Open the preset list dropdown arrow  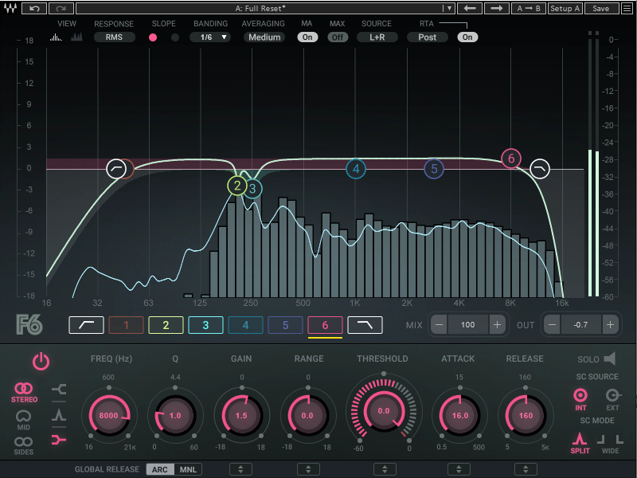coord(450,8)
